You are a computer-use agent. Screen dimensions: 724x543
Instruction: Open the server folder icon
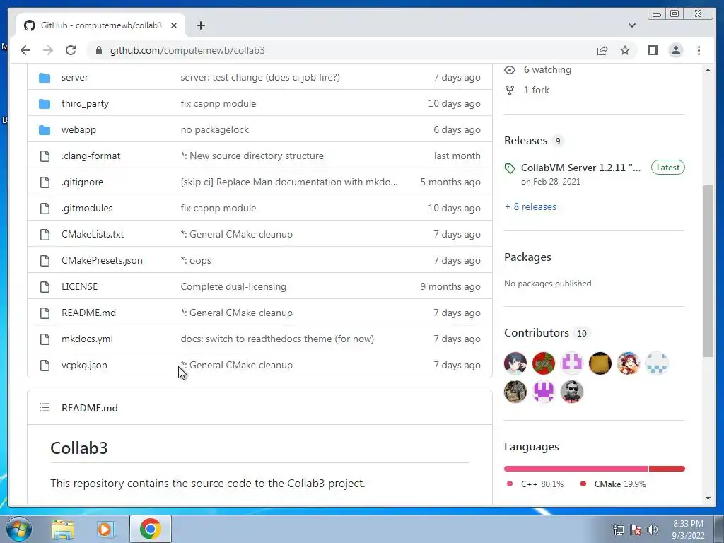pos(45,78)
